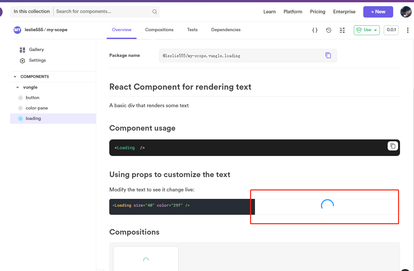
Task: Open the three-dot options menu
Action: [x=407, y=30]
